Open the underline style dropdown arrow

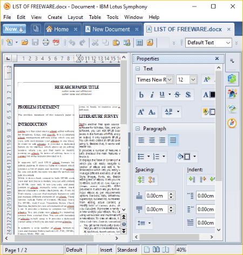click(170, 95)
